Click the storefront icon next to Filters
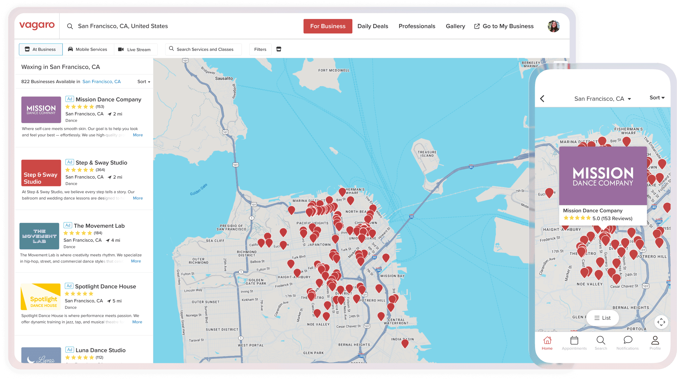 (x=279, y=49)
